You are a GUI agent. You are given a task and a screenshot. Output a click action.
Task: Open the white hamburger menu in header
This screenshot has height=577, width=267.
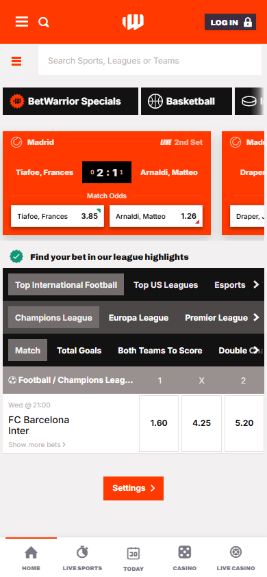(22, 22)
